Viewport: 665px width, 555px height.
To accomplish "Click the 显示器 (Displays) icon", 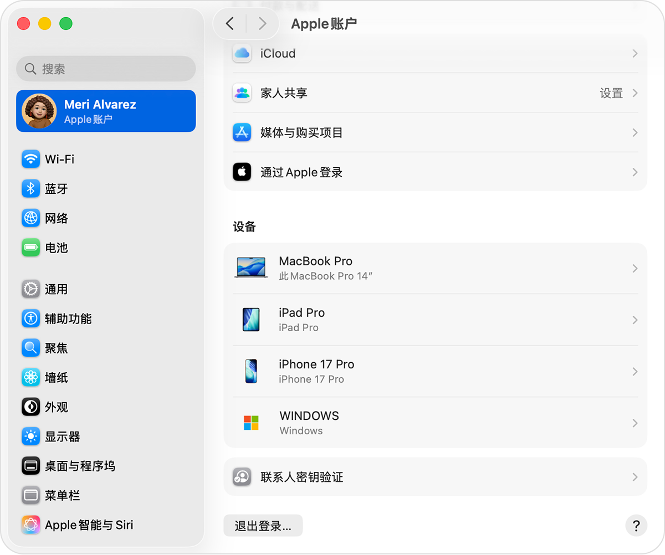I will 30,436.
